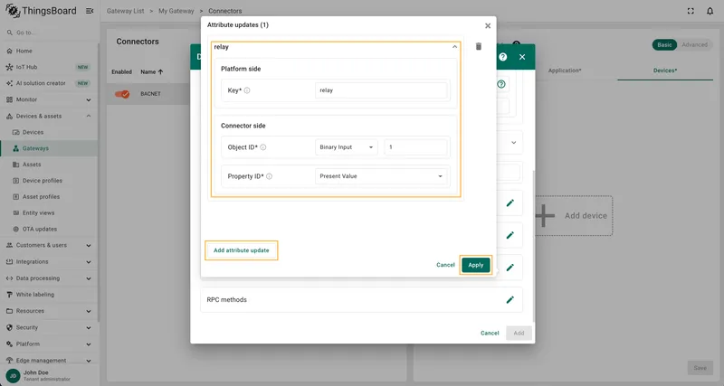724x386 pixels.
Task: Click Add device placeholder
Action: [574, 216]
